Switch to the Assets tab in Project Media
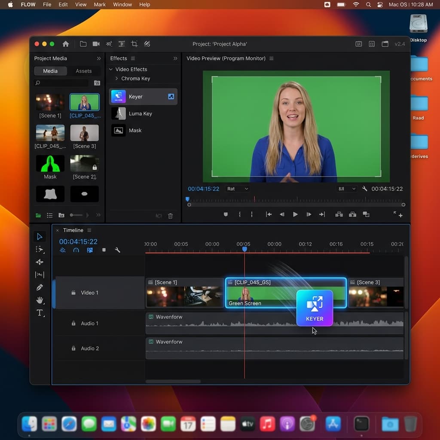Screen dimensions: 440x440 pos(84,71)
